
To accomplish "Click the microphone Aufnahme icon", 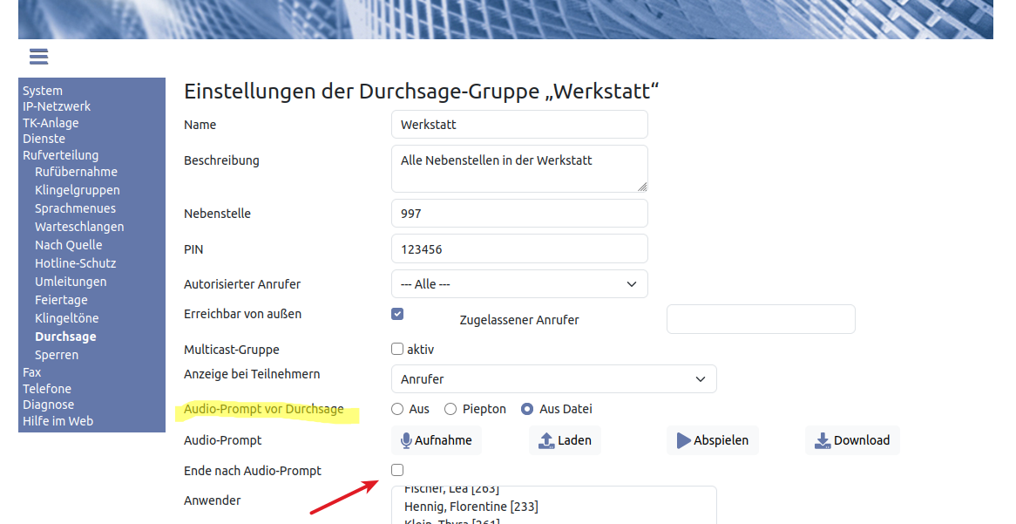I will [406, 440].
